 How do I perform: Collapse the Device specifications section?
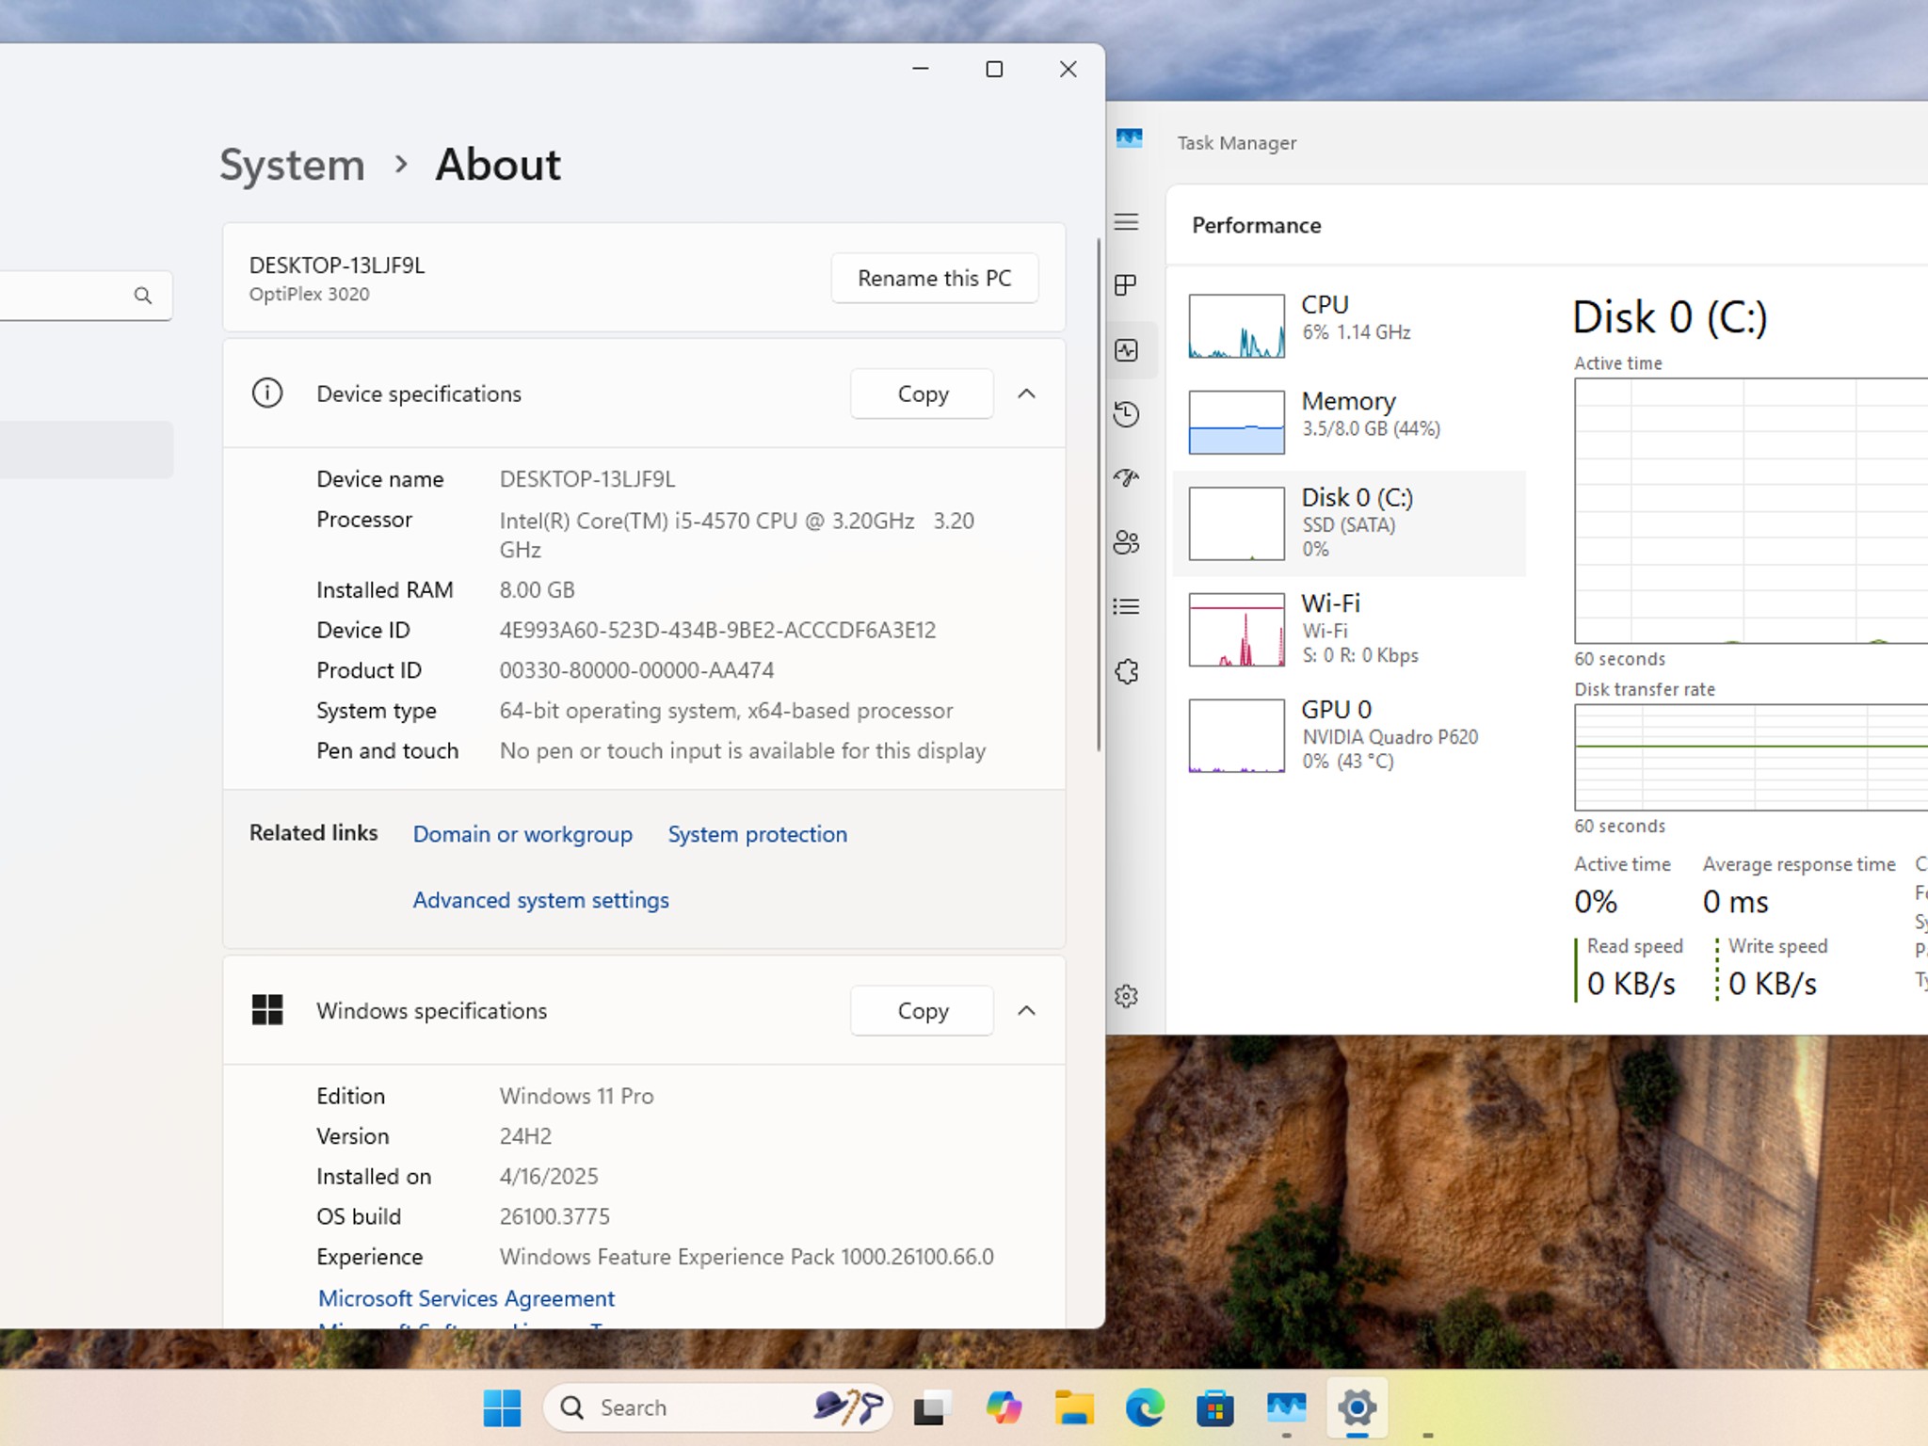pos(1026,394)
